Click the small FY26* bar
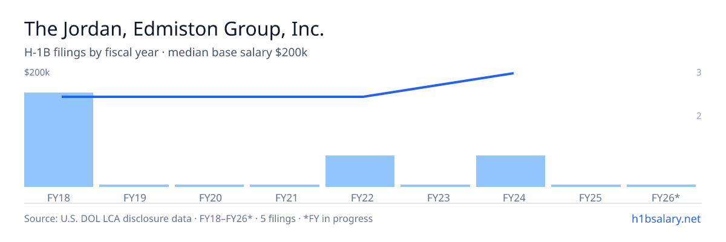The height and width of the screenshot is (242, 726). pyautogui.click(x=661, y=186)
